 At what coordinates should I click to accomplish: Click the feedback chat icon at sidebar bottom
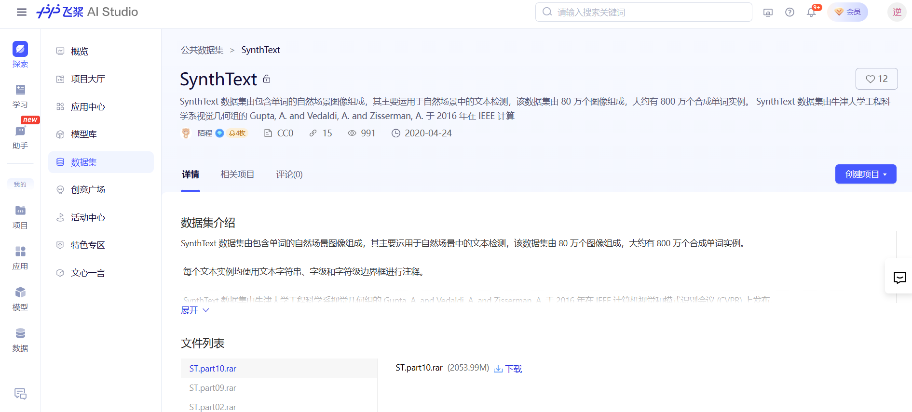20,394
